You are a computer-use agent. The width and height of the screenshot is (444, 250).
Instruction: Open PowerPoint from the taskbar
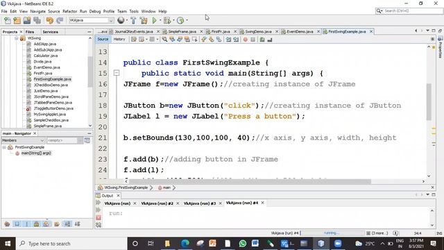(213, 244)
